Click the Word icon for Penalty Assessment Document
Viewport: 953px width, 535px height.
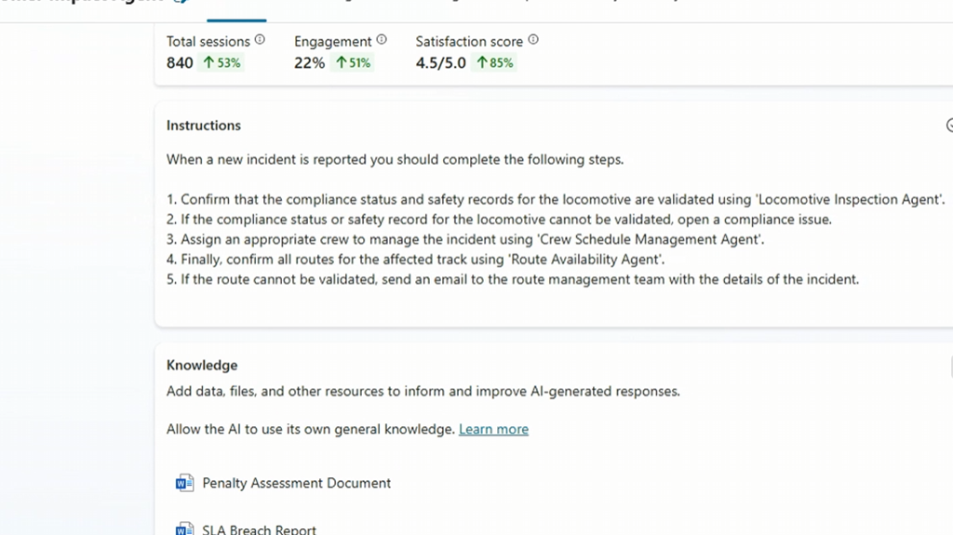pos(184,483)
